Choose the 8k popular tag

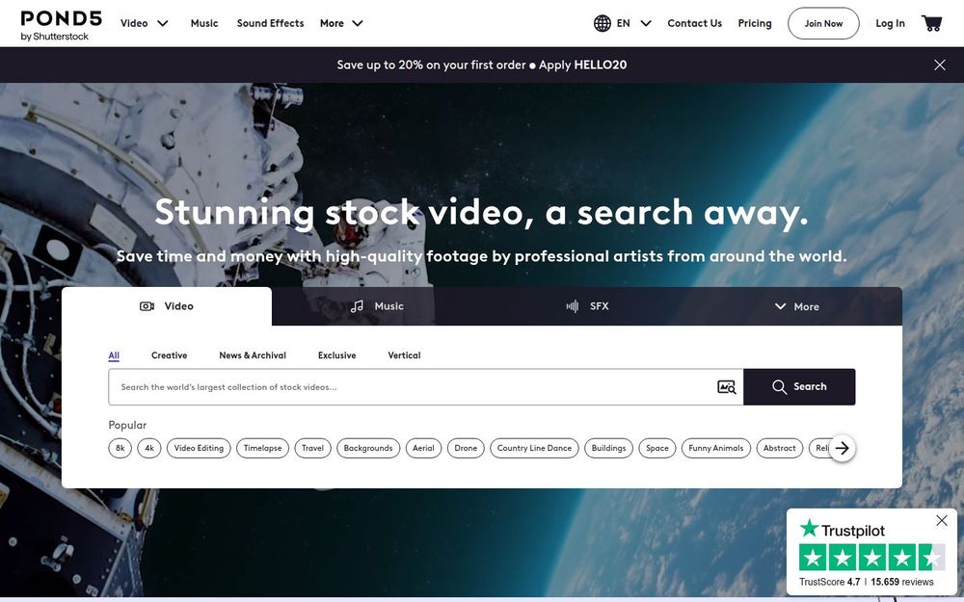(120, 449)
